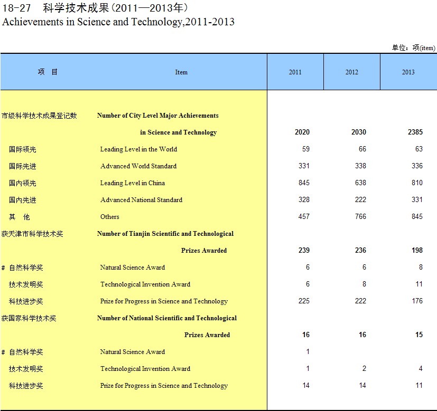Click the unit label "单位: 项(item)"
This screenshot has width=437, height=411.
coord(413,48)
